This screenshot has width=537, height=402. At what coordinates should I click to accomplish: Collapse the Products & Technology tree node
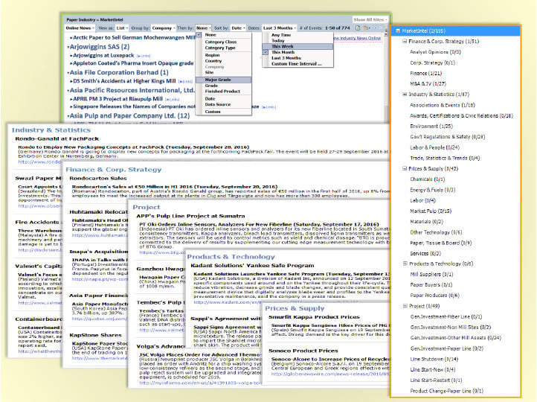pos(405,264)
